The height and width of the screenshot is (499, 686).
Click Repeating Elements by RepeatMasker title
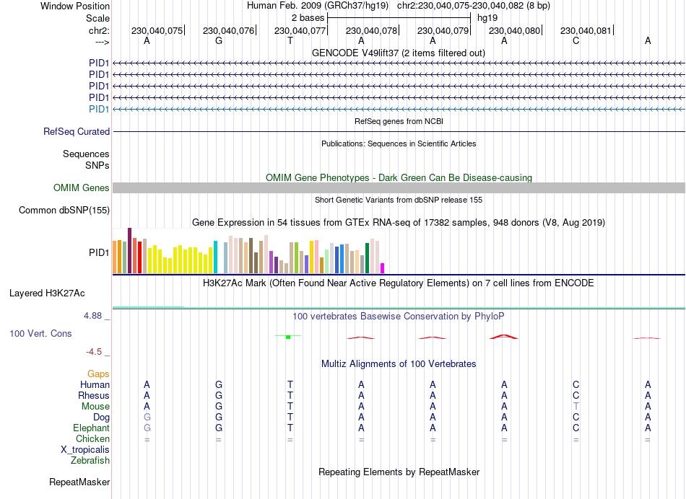399,472
